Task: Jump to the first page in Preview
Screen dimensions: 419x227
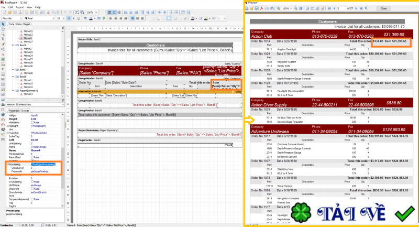Action: [x=329, y=8]
